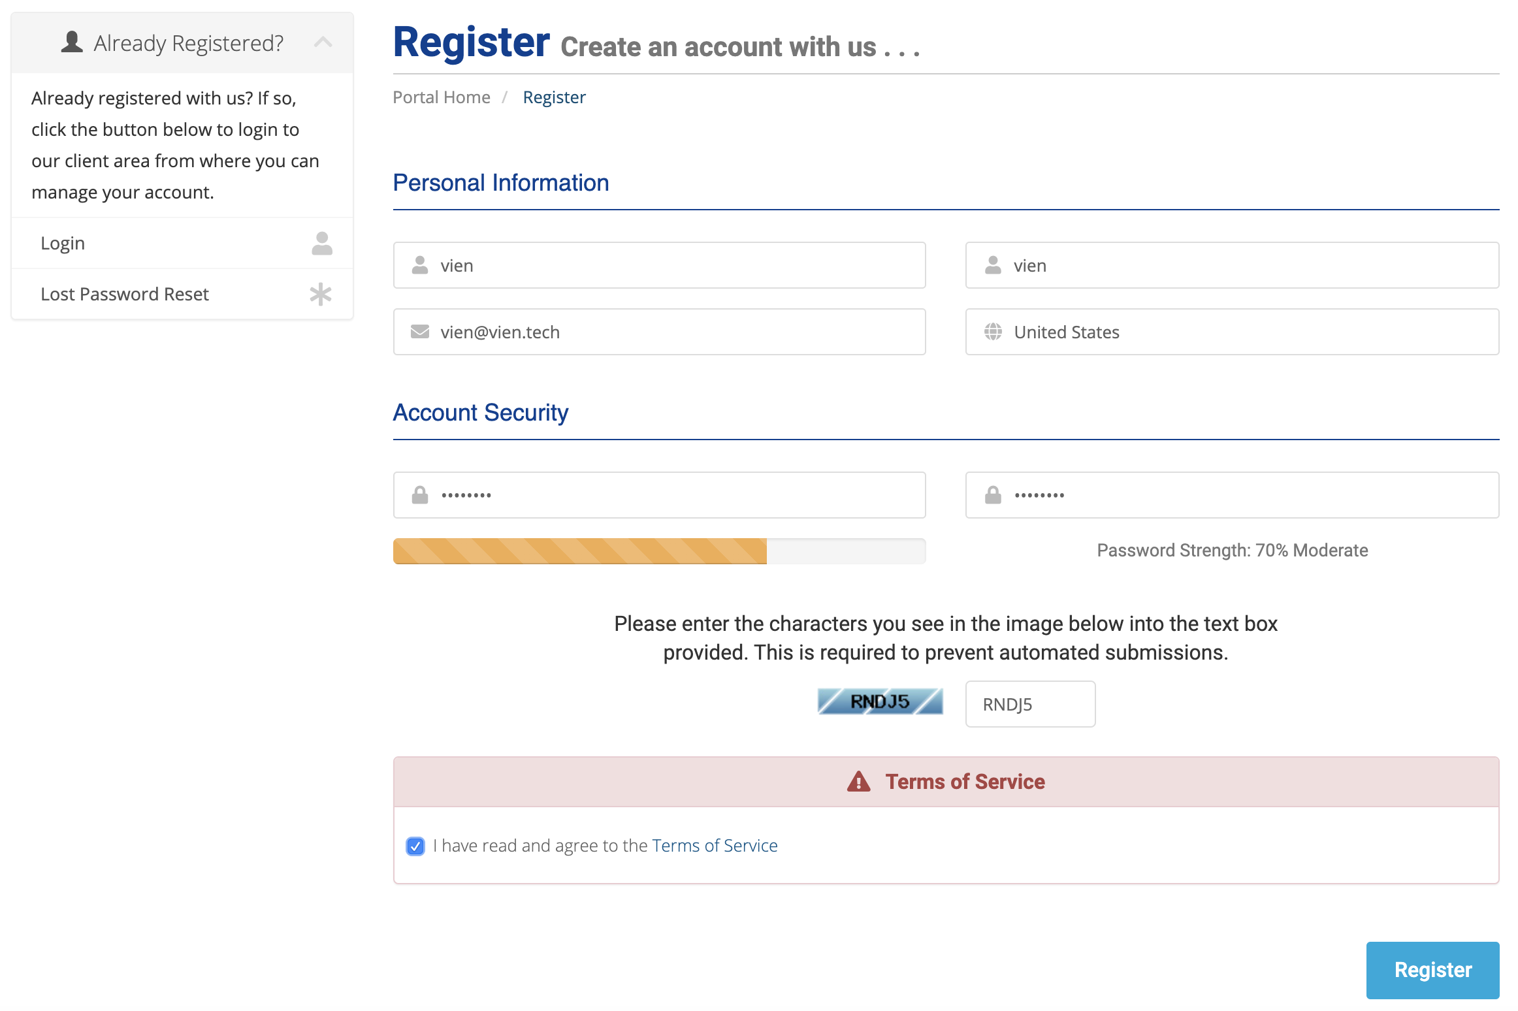Click the globe icon in country field

pos(993,332)
